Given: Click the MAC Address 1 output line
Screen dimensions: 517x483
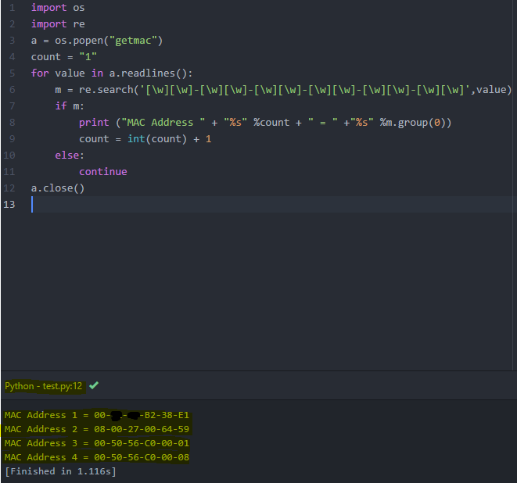Looking at the screenshot, I should [x=97, y=415].
